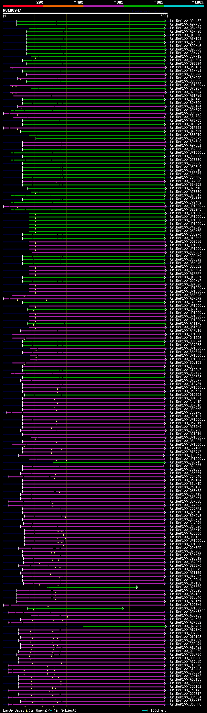This screenshot has height=713, width=207.
Task: Select the UniRef100_Q59GJ6 label
Action: click(x=186, y=241)
